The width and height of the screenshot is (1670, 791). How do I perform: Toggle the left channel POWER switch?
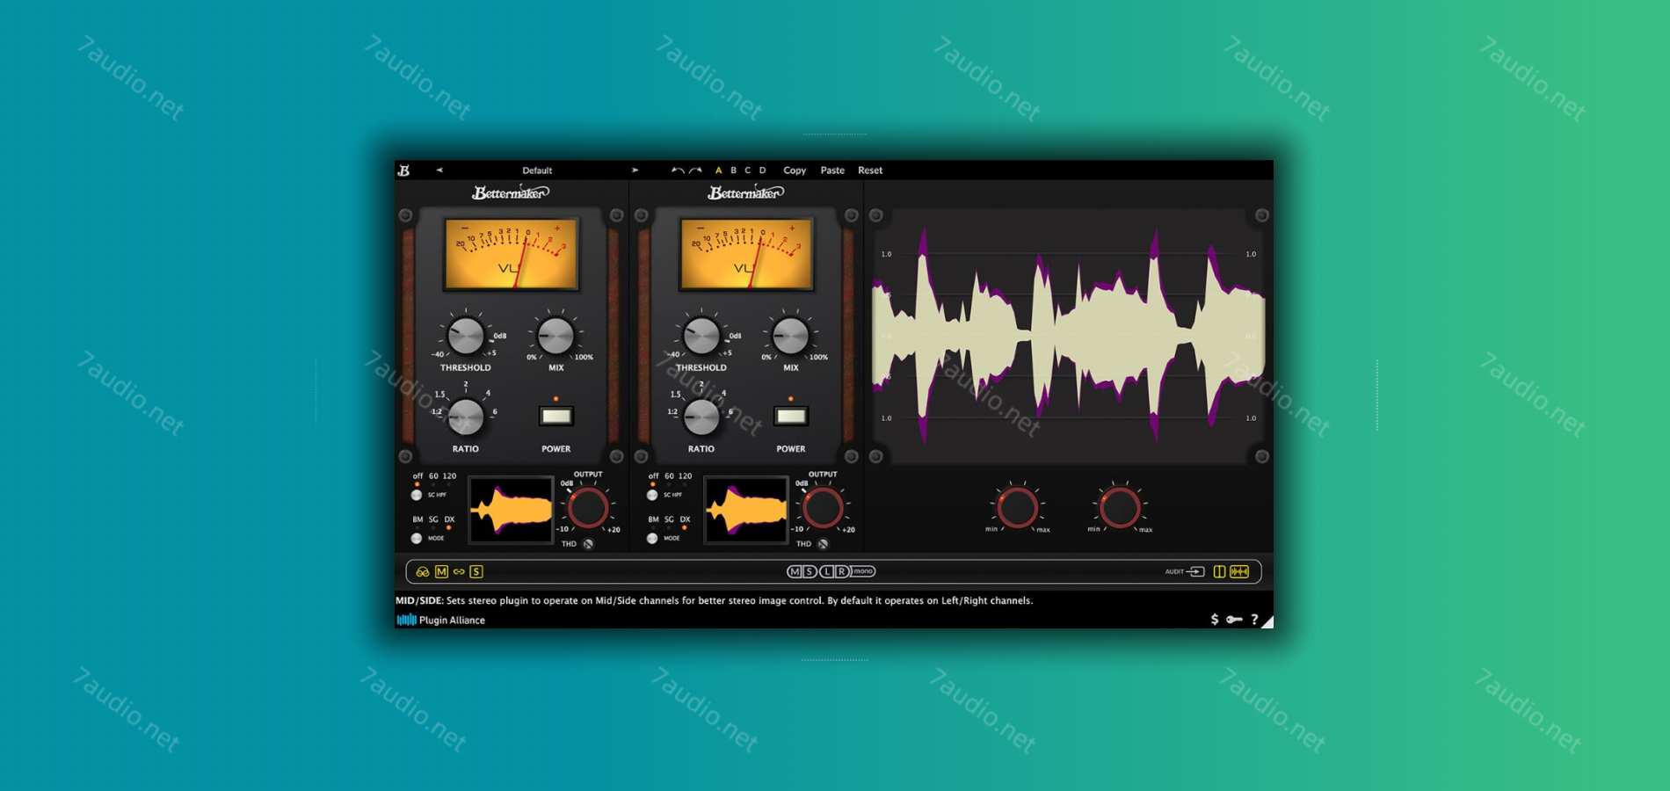tap(555, 416)
